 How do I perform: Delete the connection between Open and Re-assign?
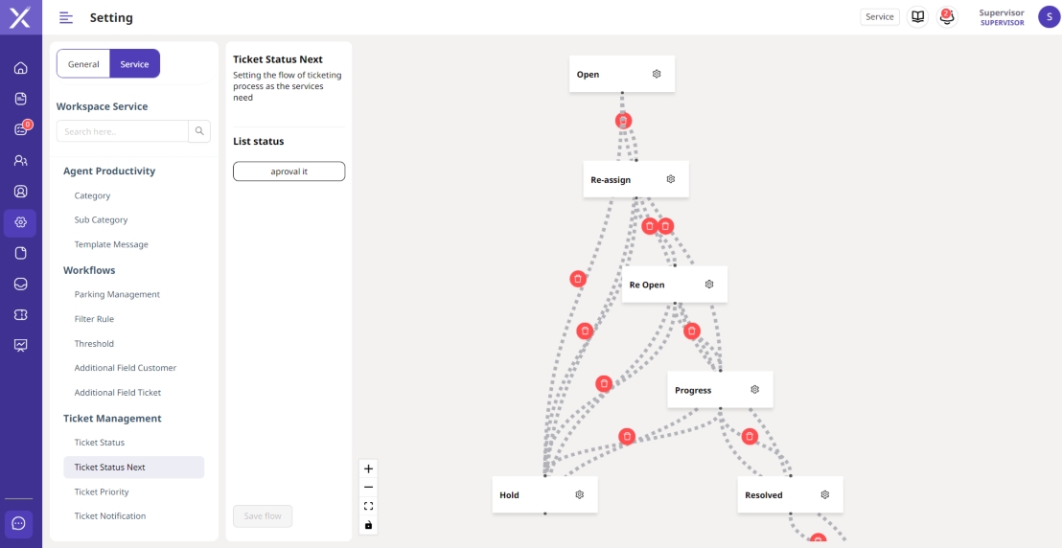click(x=624, y=122)
